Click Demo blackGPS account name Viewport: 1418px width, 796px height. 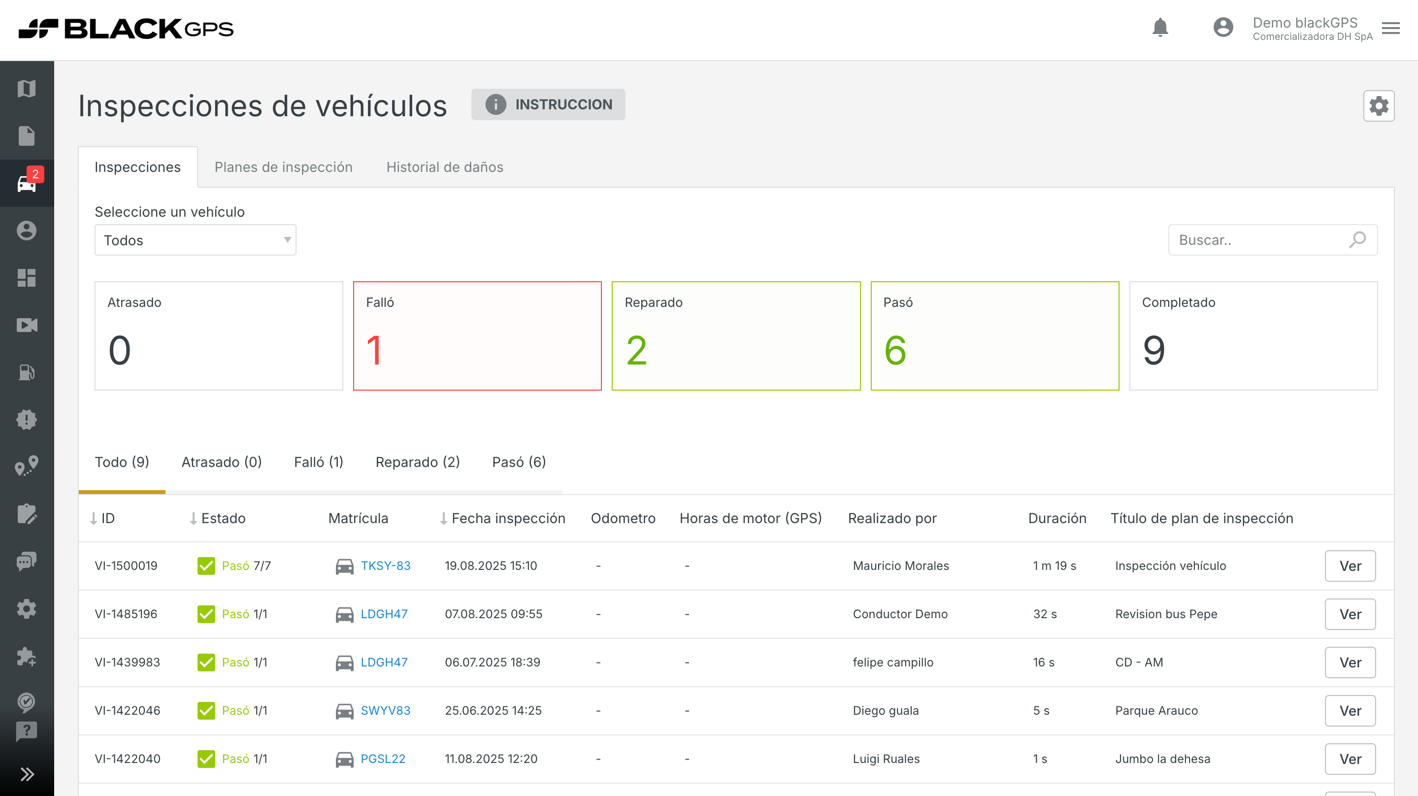point(1305,23)
